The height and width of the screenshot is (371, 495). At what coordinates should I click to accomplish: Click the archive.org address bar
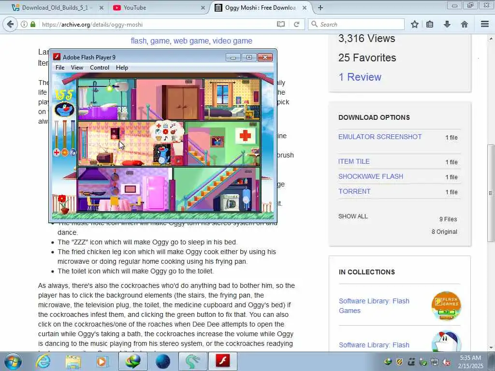click(x=158, y=24)
